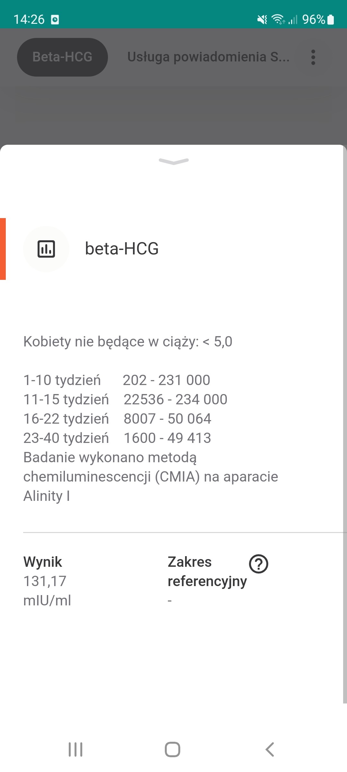Tap the Wi-Fi status icon
347x772 pixels.
[278, 20]
